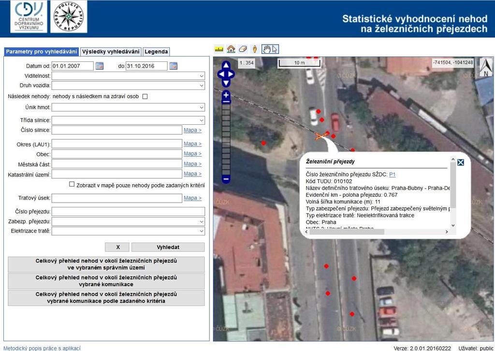Image resolution: width=495 pixels, height=351 pixels.
Task: Focus the Okres (LAU1) input field
Action: [117, 144]
